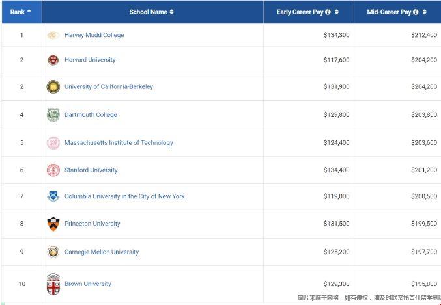Sort by Early Career Pay arrows
441x305 pixels.
pyautogui.click(x=337, y=12)
